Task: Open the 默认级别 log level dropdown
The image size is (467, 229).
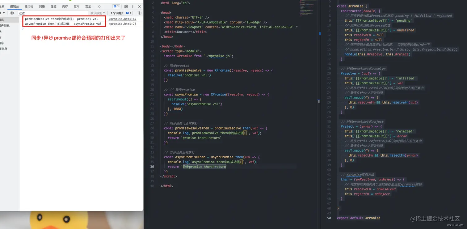Action: (x=98, y=13)
